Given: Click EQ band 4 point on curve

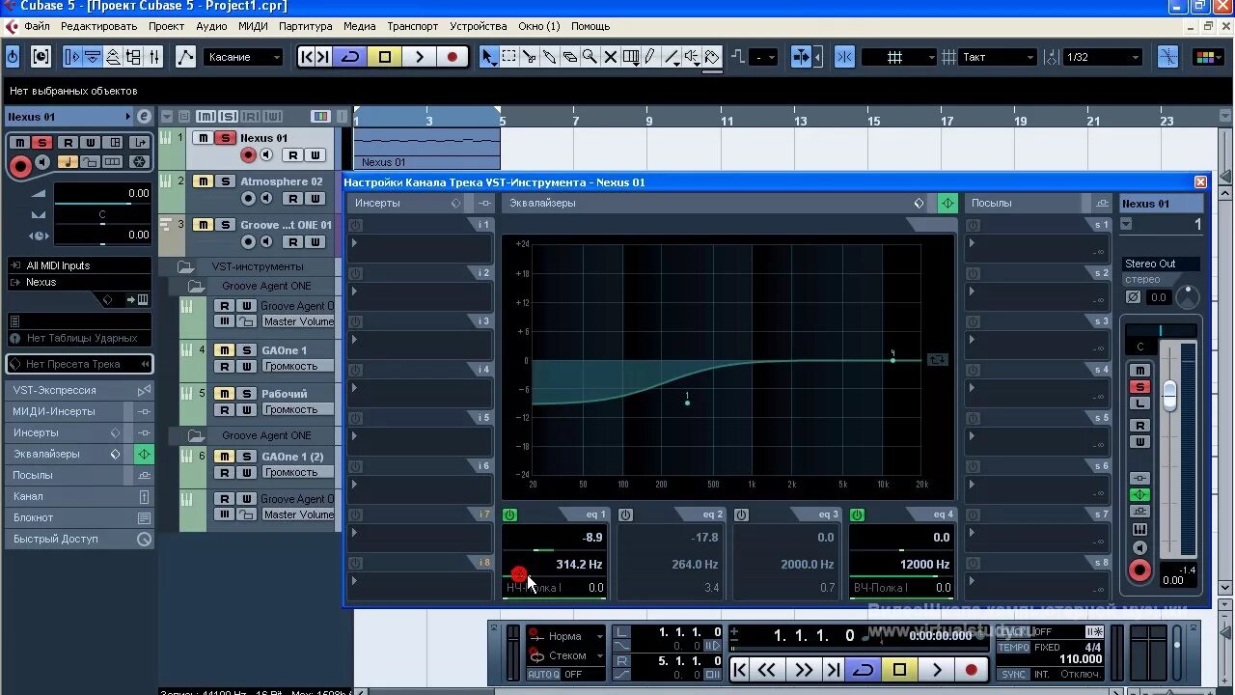Looking at the screenshot, I should click(892, 360).
